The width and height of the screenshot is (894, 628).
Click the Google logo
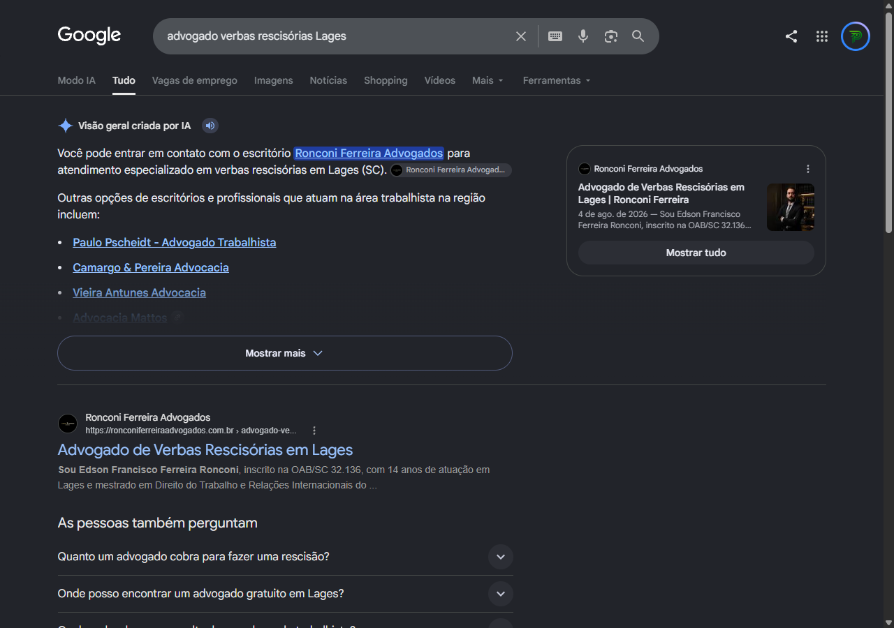coord(89,36)
